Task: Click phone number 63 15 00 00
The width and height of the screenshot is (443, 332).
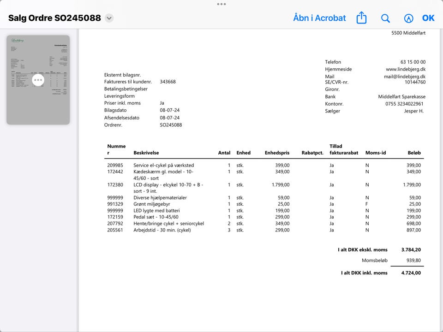Action: [x=413, y=62]
